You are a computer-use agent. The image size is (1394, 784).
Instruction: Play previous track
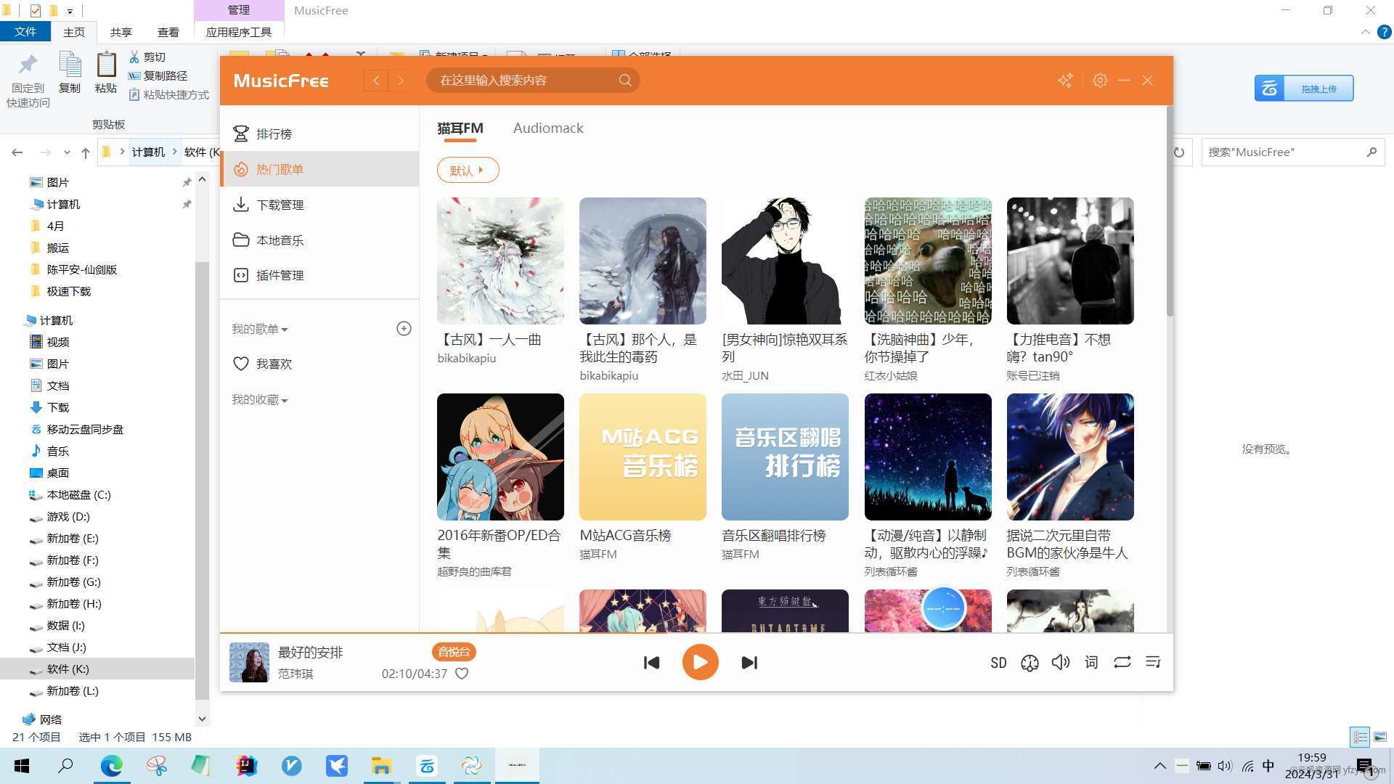[x=651, y=662]
